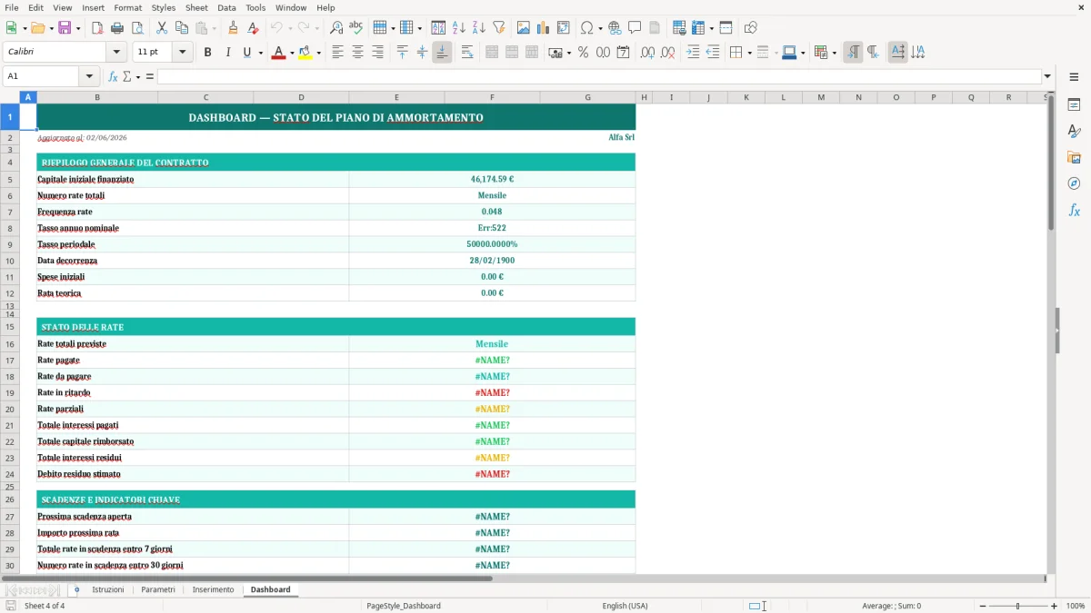Open the Font Name dropdown
Image resolution: width=1091 pixels, height=613 pixels.
[x=116, y=53]
